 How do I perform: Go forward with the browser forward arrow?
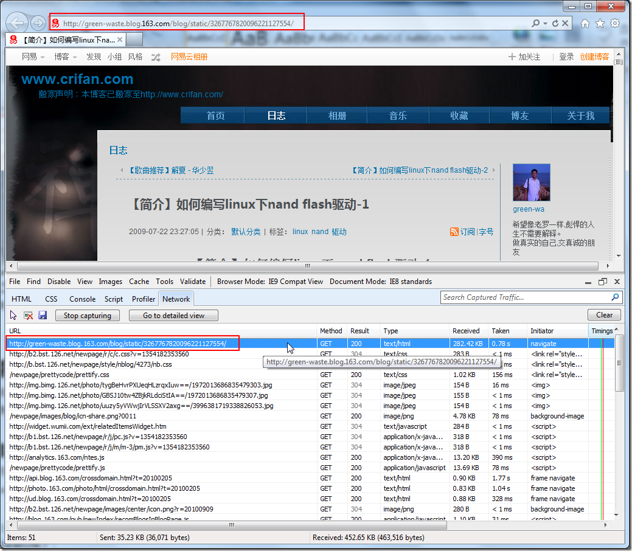38,23
